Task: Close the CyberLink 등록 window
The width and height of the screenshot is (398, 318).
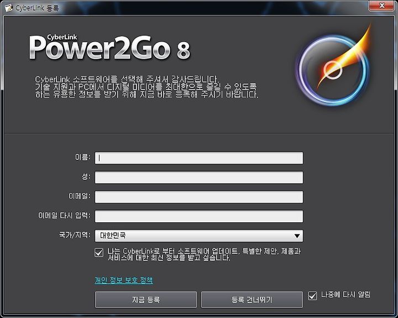Action: [381, 6]
